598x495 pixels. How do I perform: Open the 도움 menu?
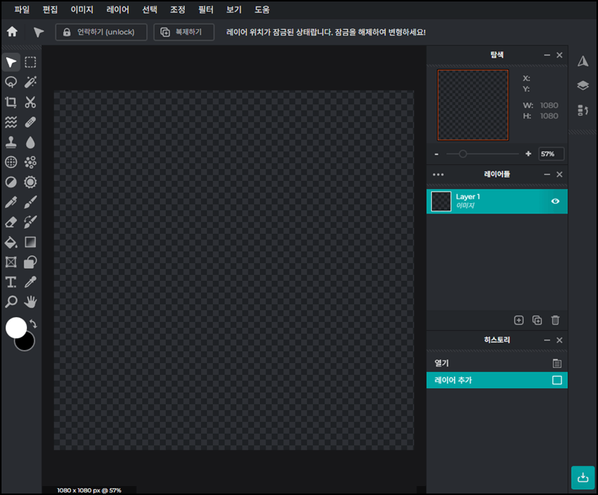point(262,10)
